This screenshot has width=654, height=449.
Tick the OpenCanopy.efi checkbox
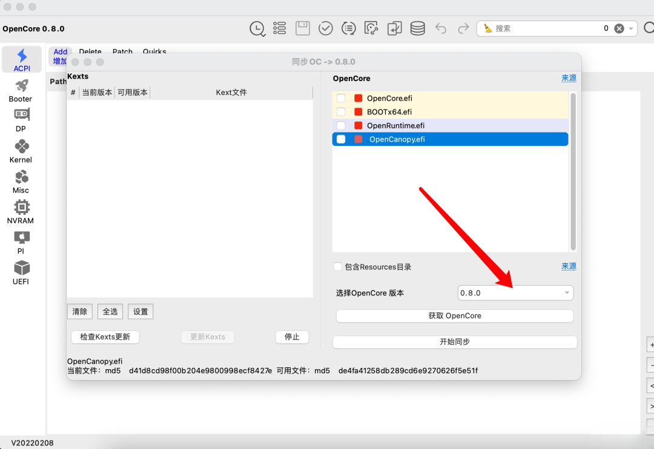click(x=341, y=139)
